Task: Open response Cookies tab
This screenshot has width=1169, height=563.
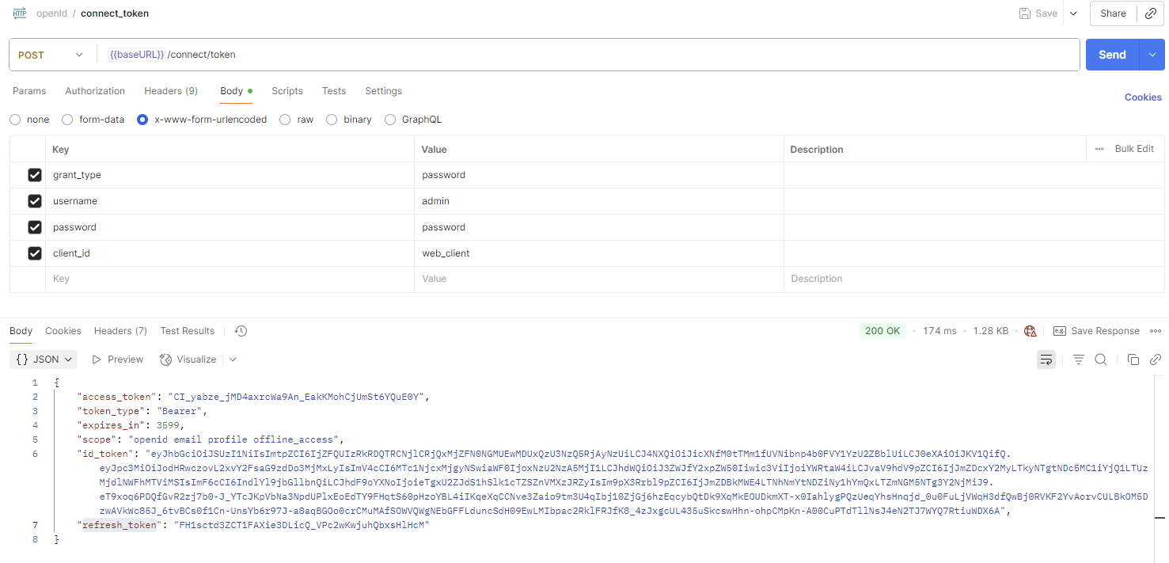Action: tap(63, 331)
